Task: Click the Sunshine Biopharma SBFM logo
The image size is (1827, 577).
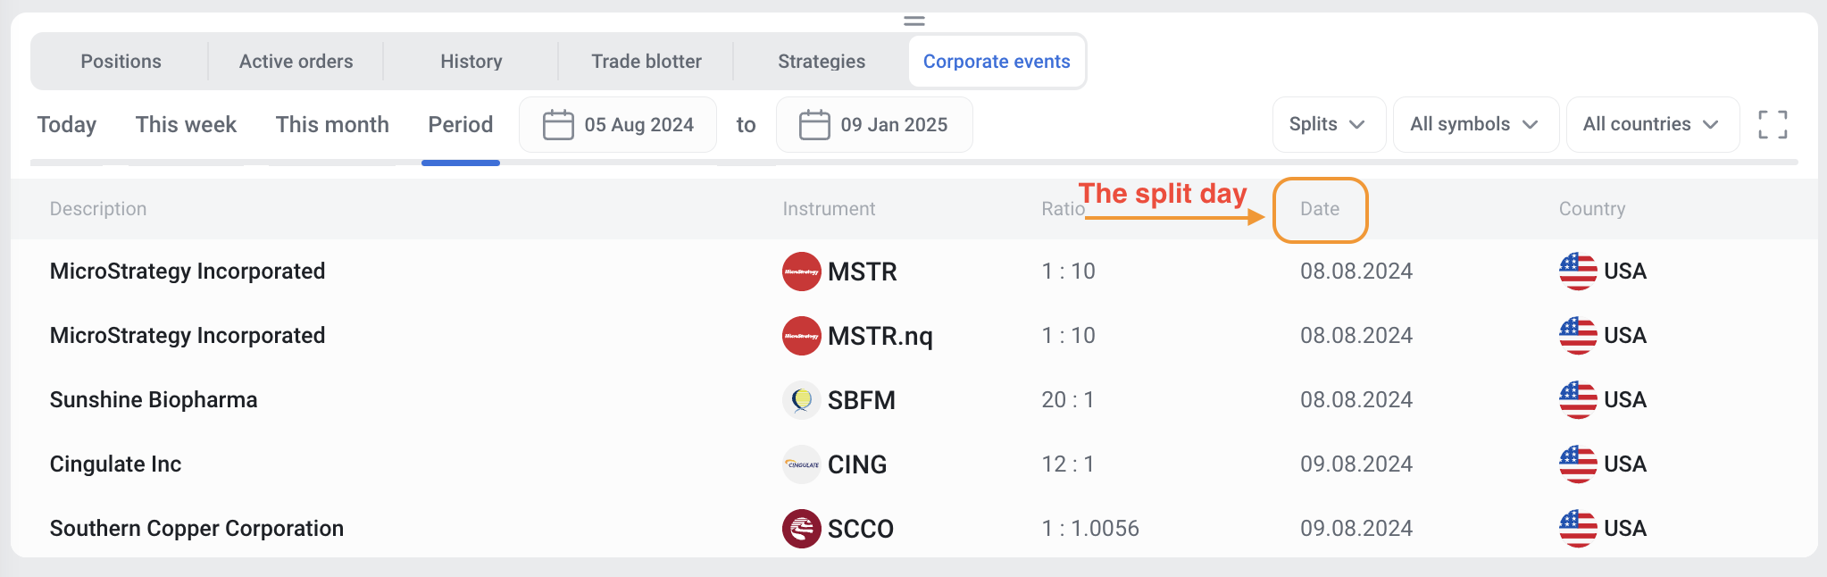Action: 801,400
